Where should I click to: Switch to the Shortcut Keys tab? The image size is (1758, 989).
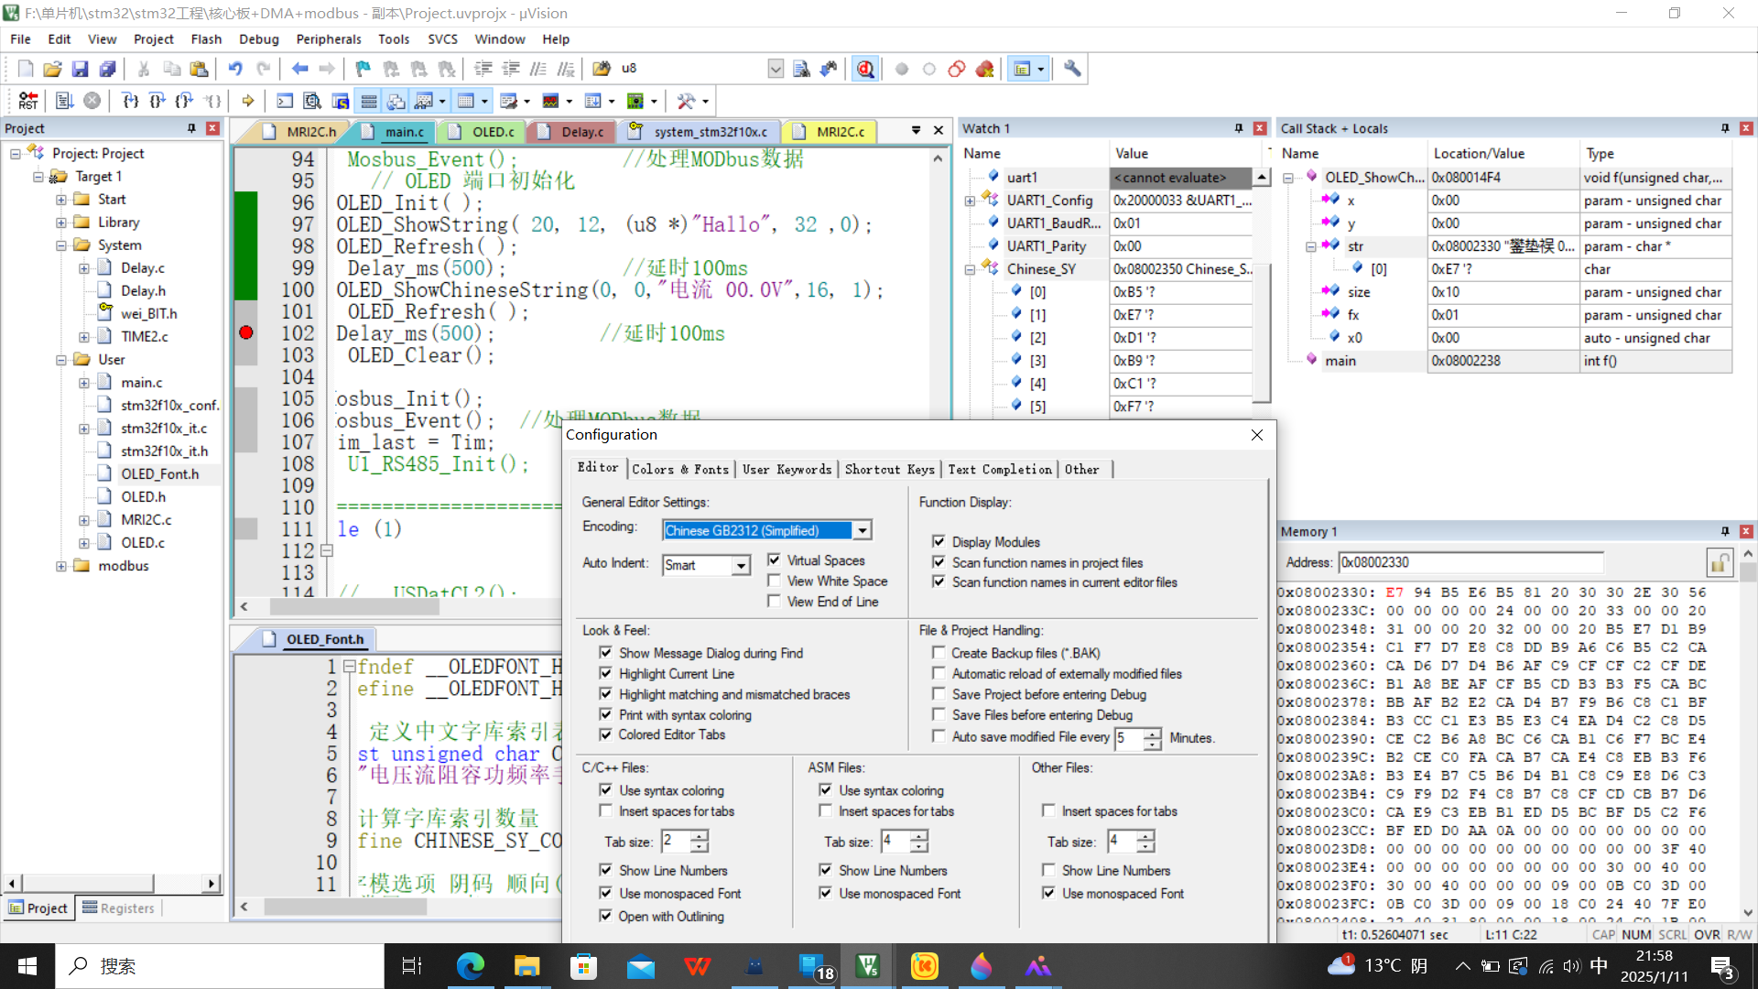[889, 469]
